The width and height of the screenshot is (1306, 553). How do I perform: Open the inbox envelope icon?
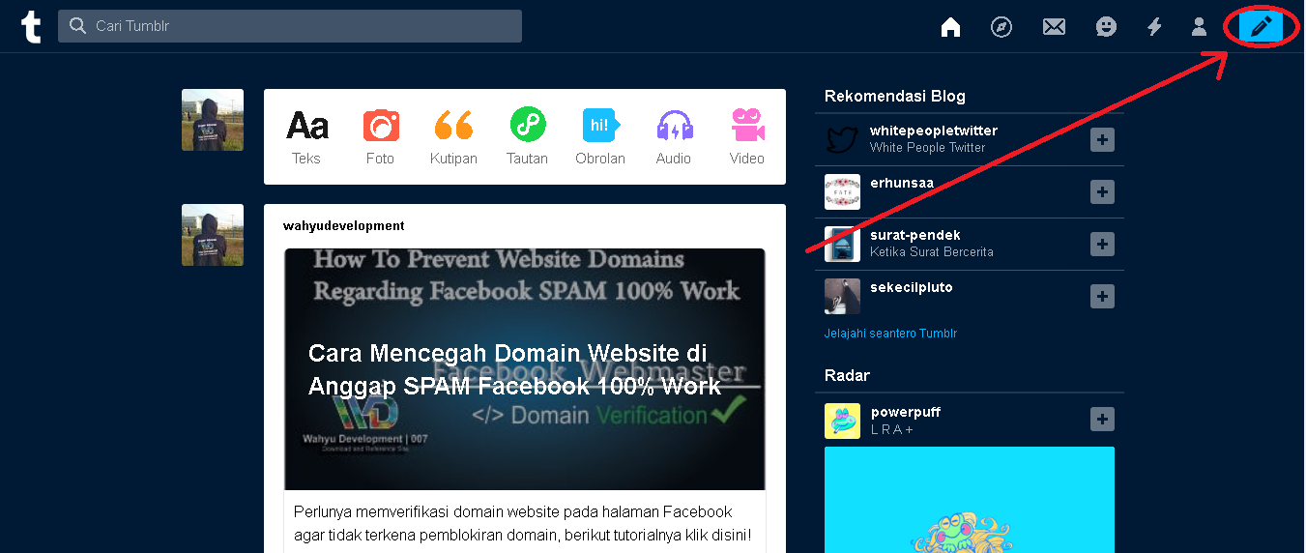click(x=1054, y=27)
